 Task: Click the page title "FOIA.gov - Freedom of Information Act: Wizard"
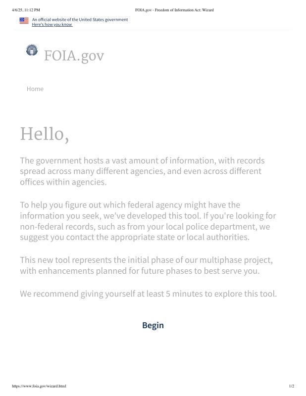pyautogui.click(x=174, y=10)
